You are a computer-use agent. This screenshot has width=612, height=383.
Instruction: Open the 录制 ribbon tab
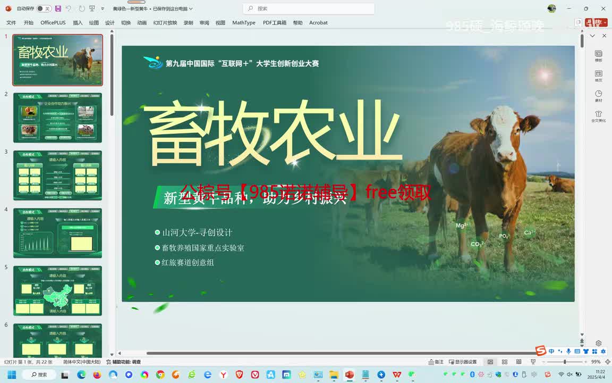click(188, 23)
